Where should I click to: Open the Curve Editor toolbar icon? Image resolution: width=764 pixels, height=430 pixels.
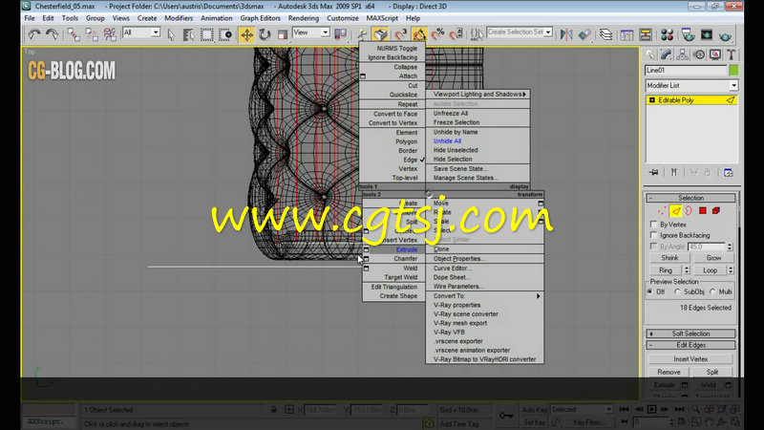pos(627,34)
